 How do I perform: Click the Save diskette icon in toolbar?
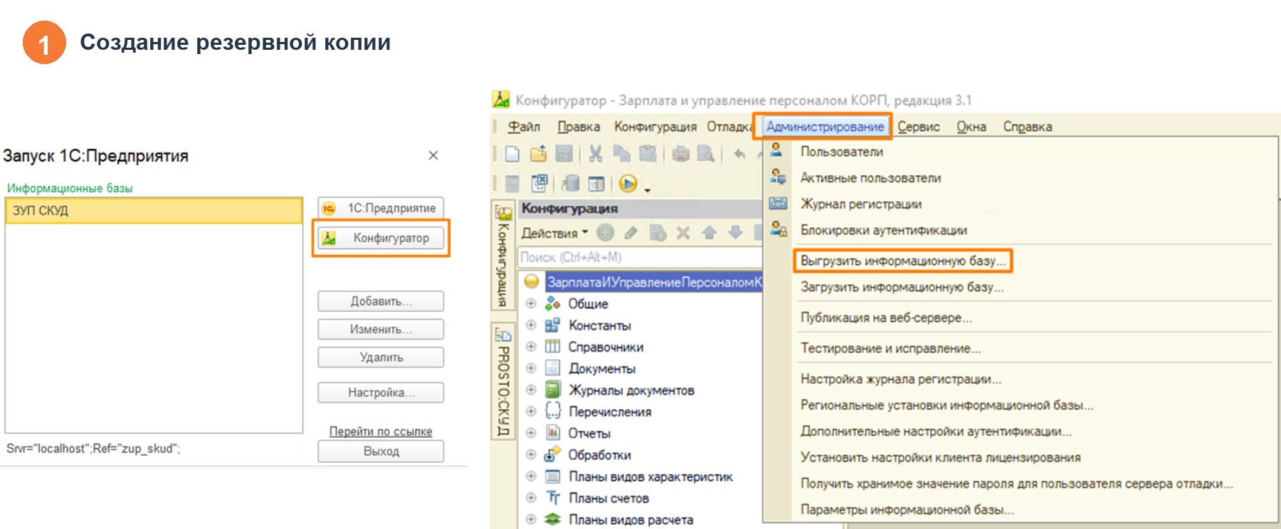click(564, 153)
